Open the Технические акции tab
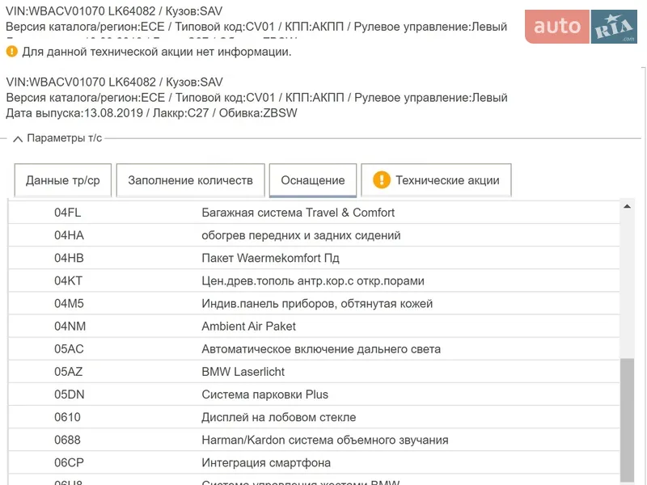Screen dimensions: 647x485 436,180
